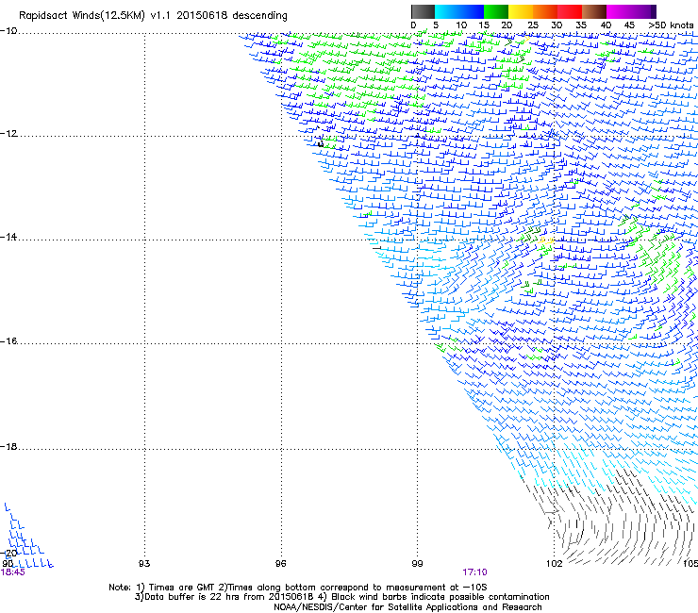The image size is (698, 613).
Task: Click the legend label '40'
Action: coord(606,25)
